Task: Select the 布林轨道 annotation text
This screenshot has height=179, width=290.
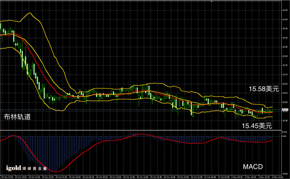Action: 17,117
